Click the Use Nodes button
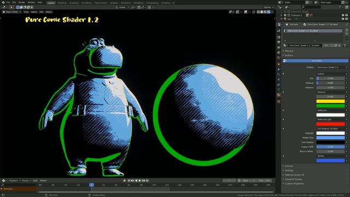 click(x=316, y=61)
